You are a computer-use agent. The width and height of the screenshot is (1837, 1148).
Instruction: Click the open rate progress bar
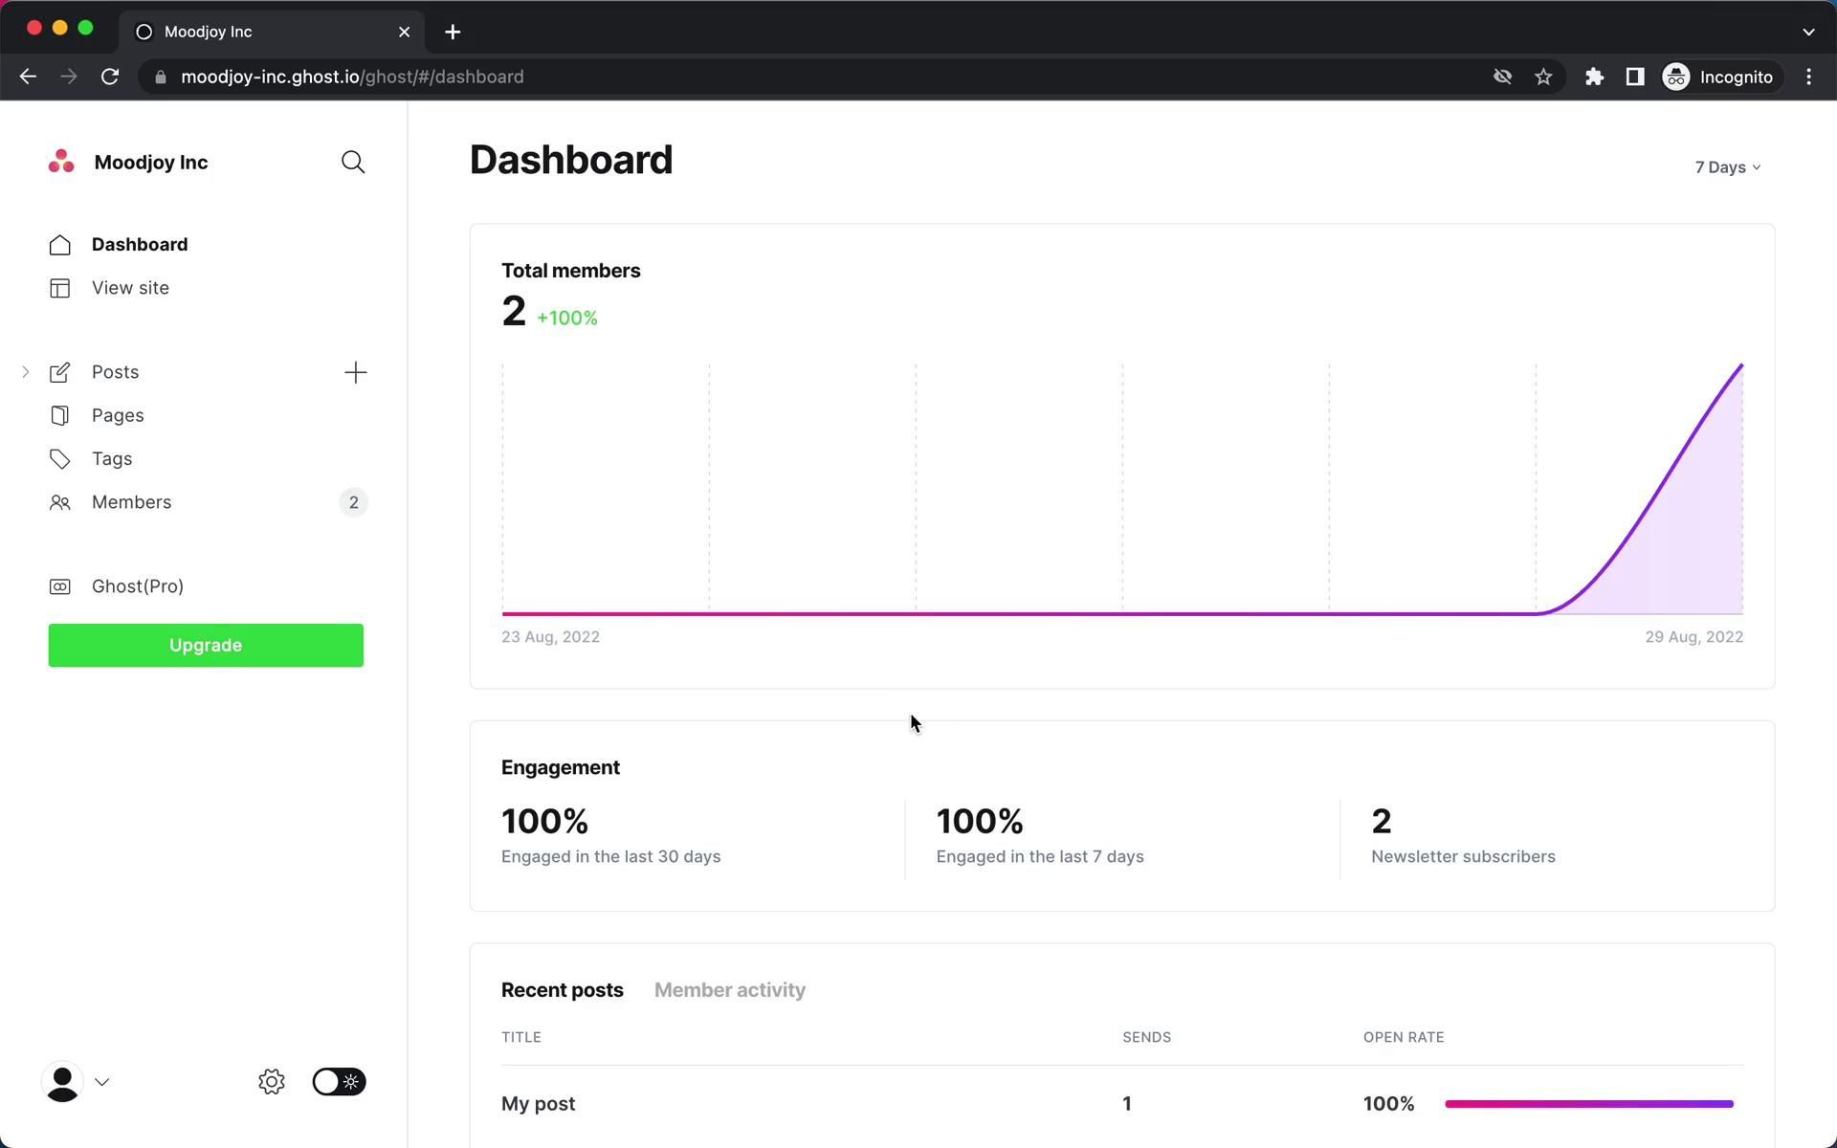click(x=1588, y=1104)
